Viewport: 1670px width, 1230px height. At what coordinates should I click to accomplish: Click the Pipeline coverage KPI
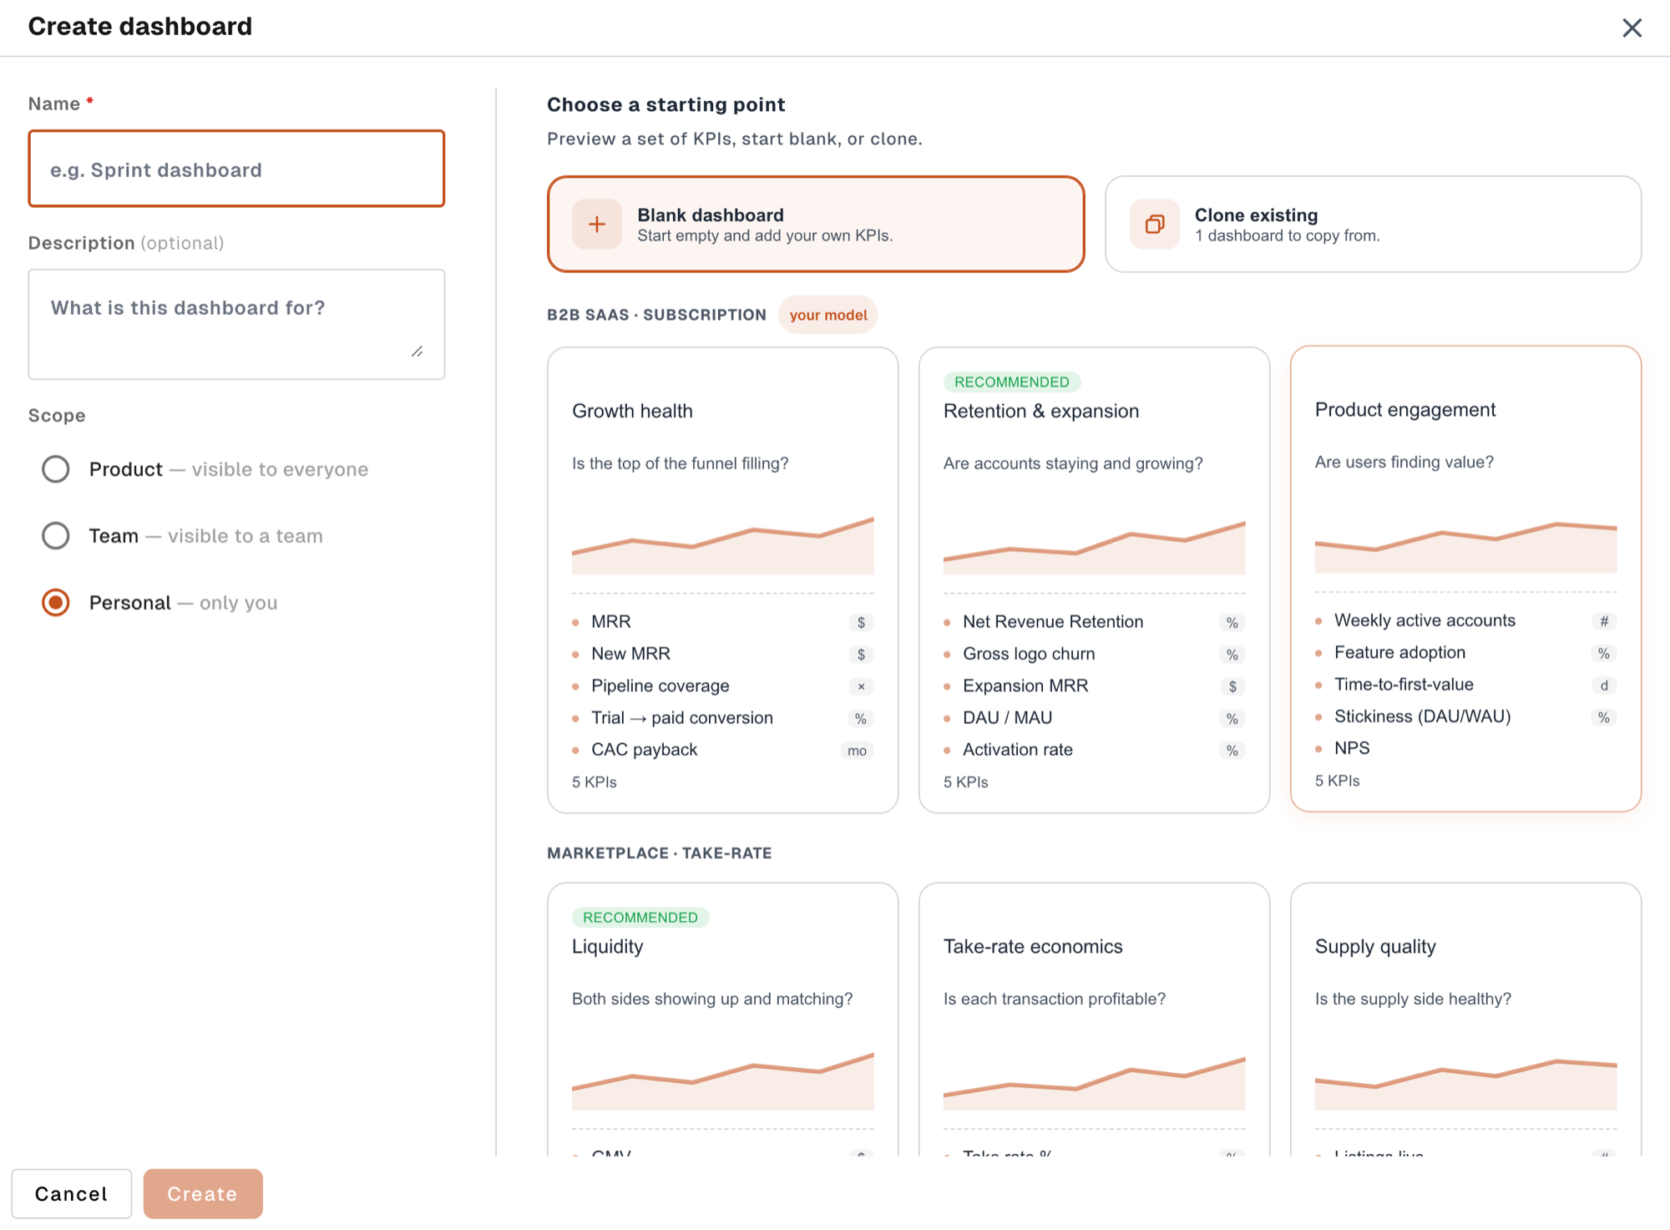pyautogui.click(x=723, y=686)
